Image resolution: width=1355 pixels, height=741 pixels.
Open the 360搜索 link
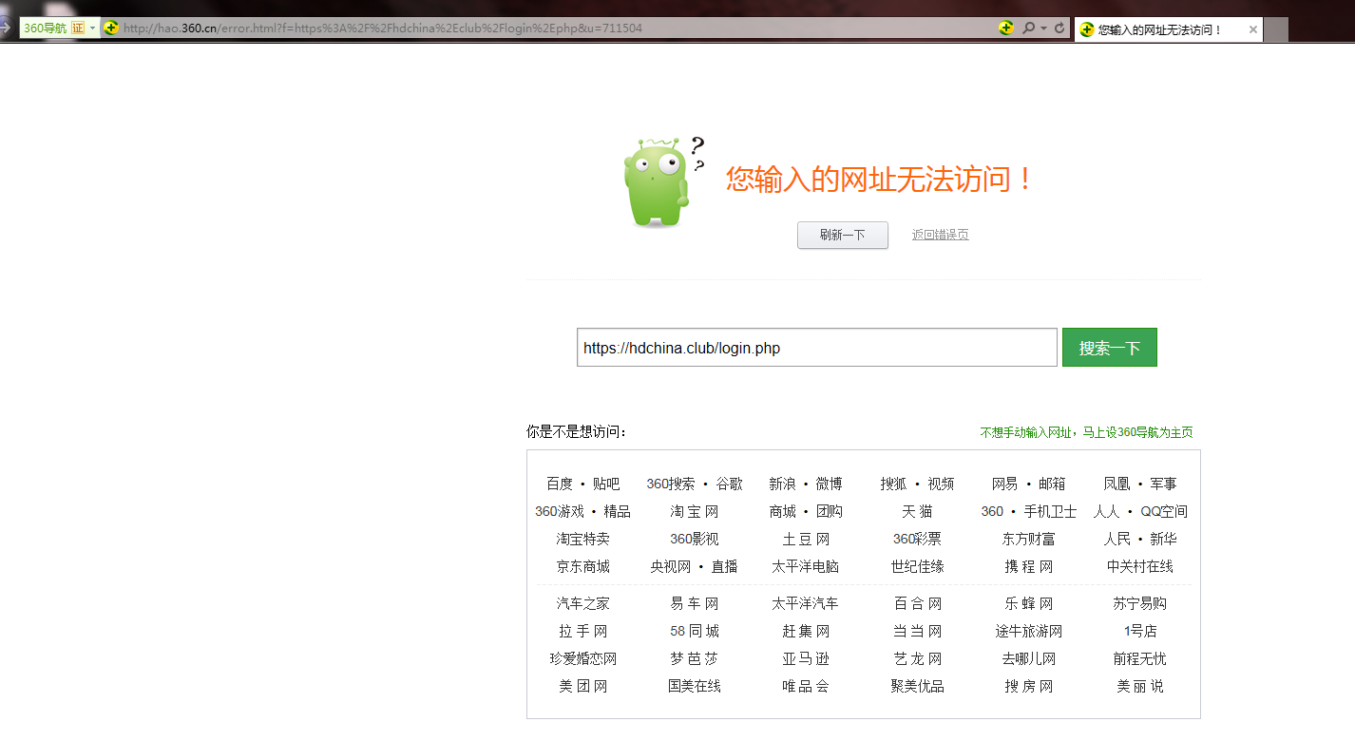[671, 484]
